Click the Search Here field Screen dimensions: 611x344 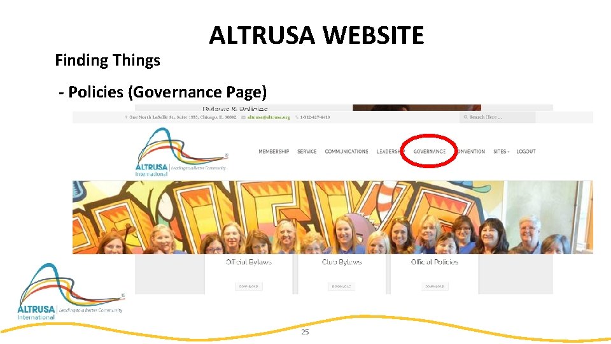tap(497, 117)
